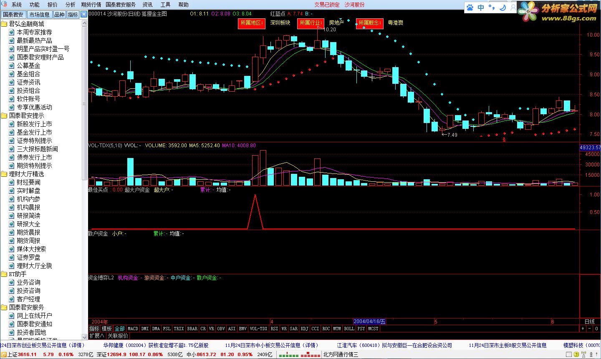601x359 pixels.
Task: Select the BOLL indicator tab
Action: click(349, 329)
